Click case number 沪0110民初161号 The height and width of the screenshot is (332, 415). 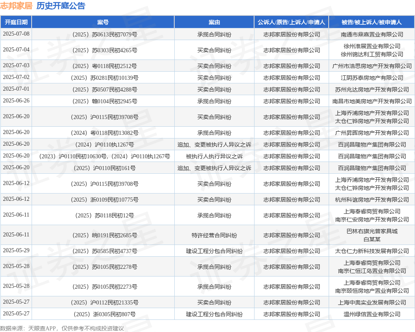105,168
